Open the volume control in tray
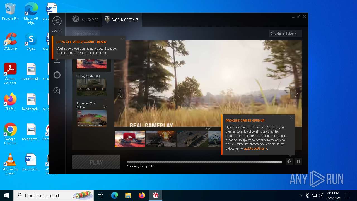 [x=321, y=195]
